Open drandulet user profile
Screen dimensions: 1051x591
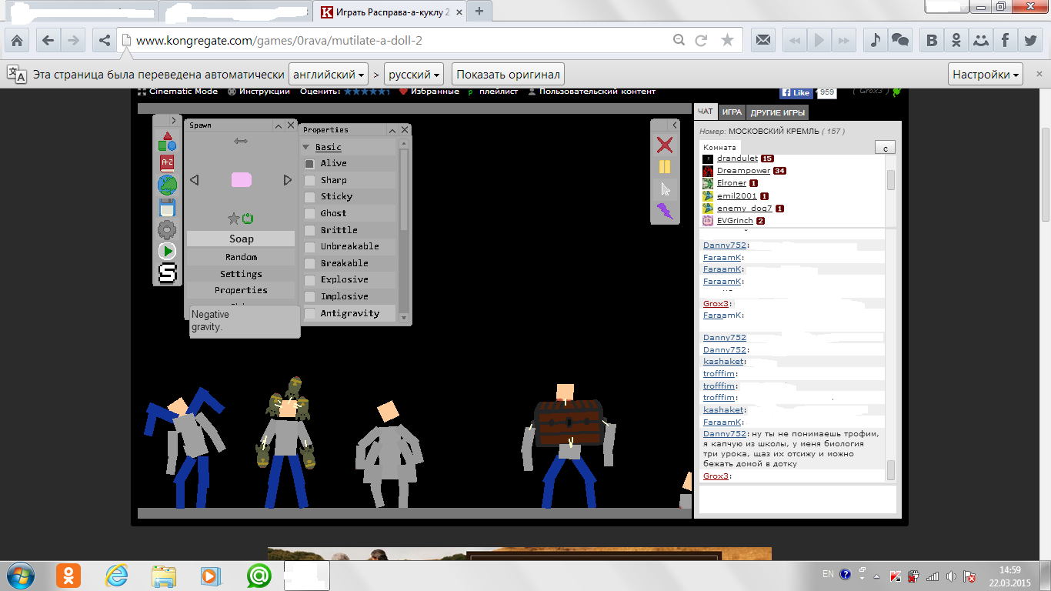coord(737,159)
